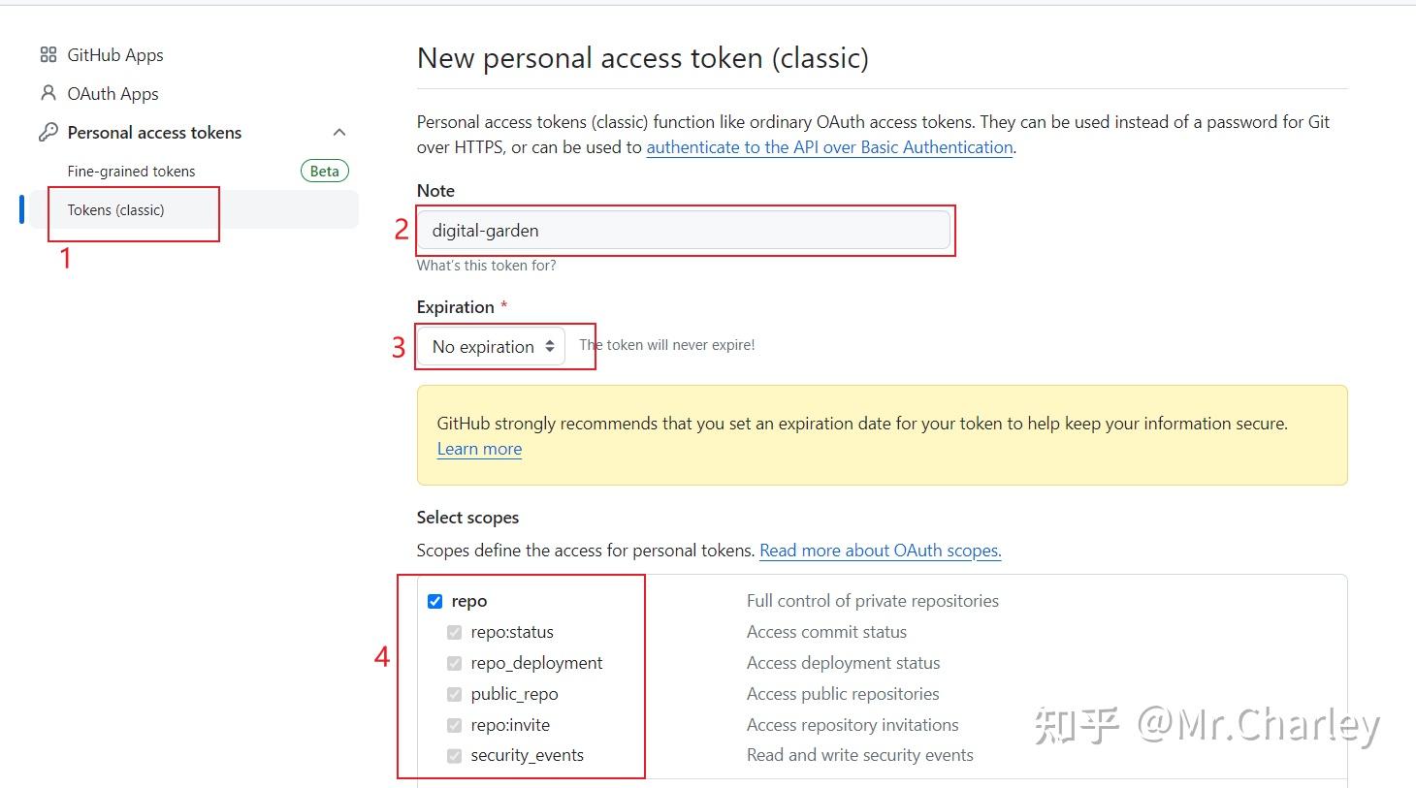Toggle the repo_deployment checkbox

point(454,663)
